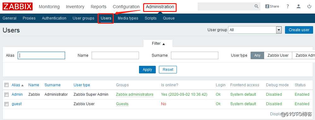
Task: Click the Admin online status 'Yes (2020-09-02 10:36:42)'
Action: pyautogui.click(x=184, y=94)
